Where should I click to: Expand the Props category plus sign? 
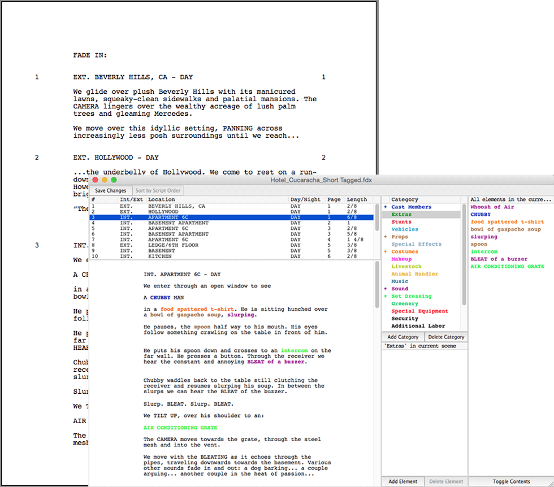[386, 237]
